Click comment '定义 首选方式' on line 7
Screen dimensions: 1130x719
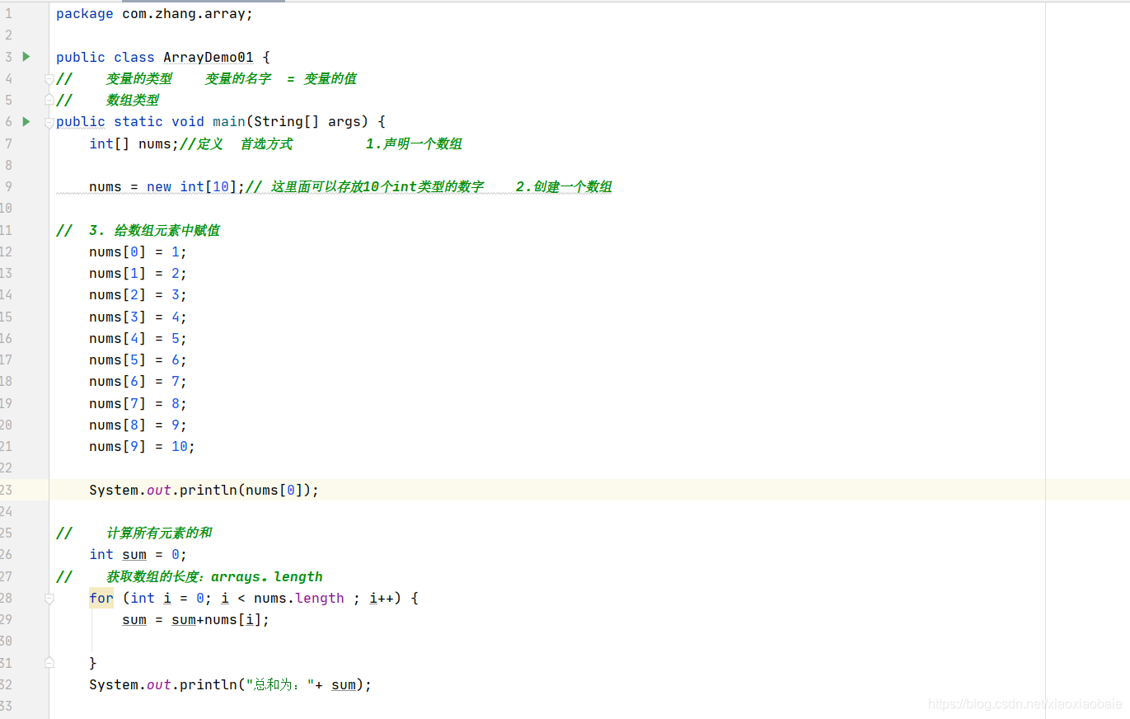245,143
